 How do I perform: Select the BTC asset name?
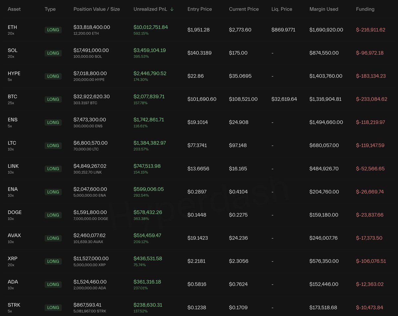[x=12, y=96]
